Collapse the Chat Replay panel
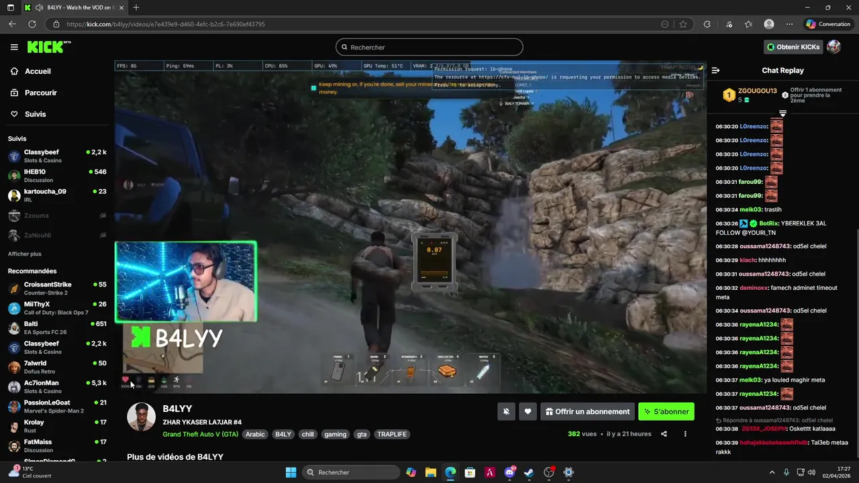This screenshot has height=483, width=859. [715, 70]
